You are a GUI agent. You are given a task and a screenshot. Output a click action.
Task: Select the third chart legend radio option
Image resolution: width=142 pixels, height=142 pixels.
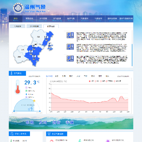pos(101,81)
